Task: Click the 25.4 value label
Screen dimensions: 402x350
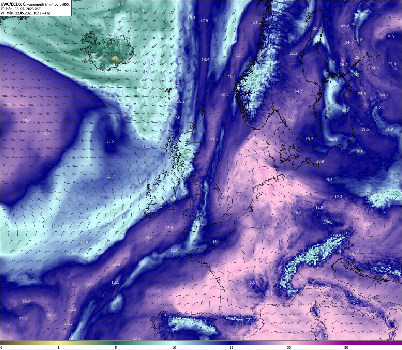Action: tap(51, 316)
